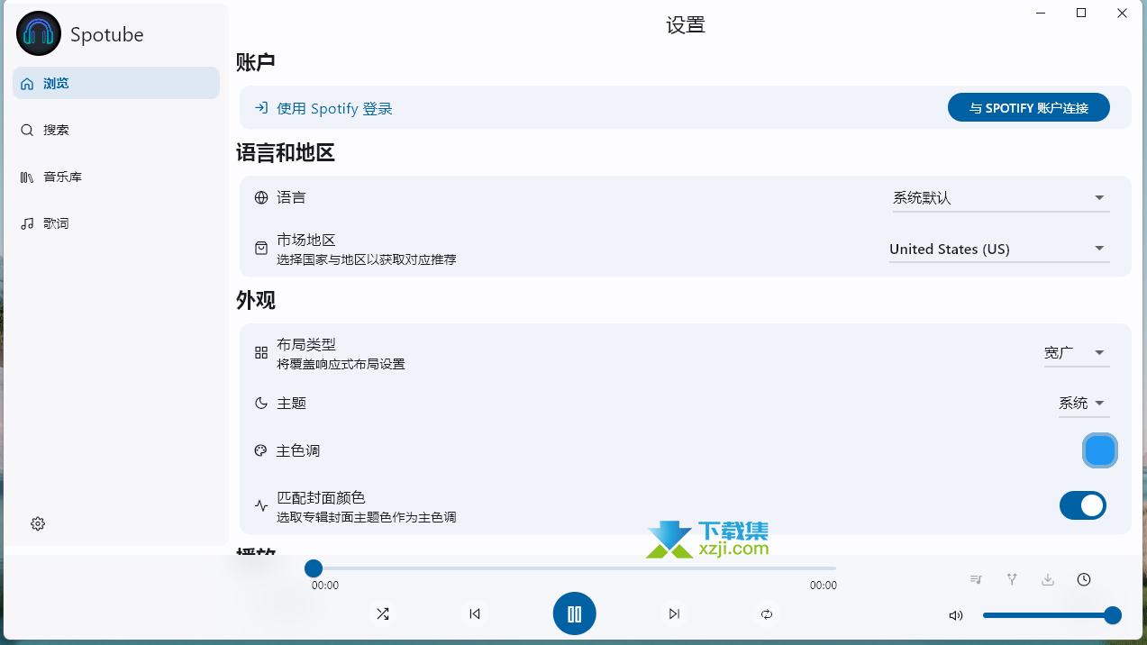
Task: Open 歌词 in the sidebar
Action: pos(116,223)
